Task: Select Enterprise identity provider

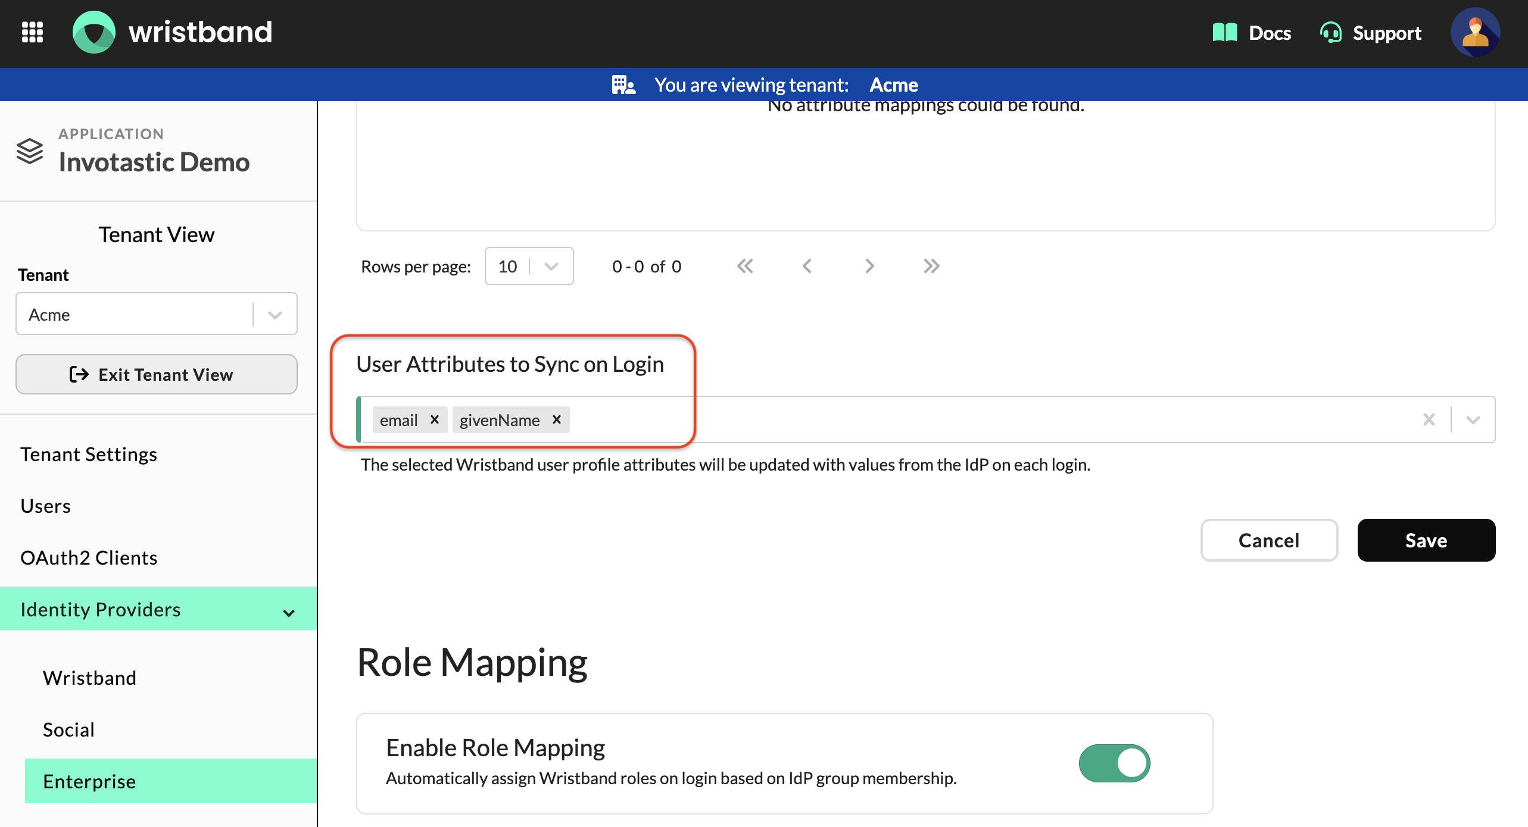Action: [171, 781]
